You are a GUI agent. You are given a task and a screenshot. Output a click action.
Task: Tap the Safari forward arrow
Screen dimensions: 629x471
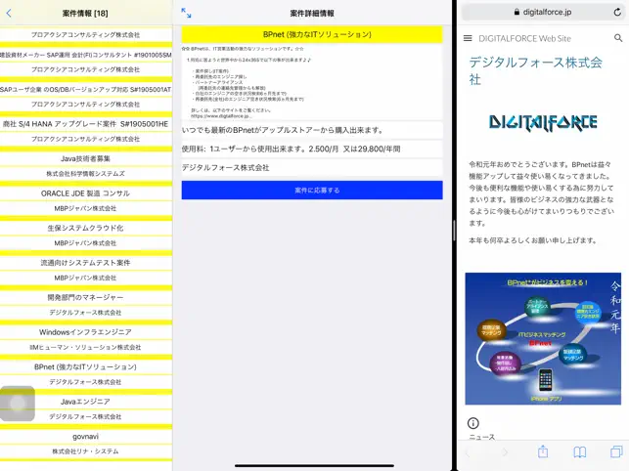(x=505, y=452)
